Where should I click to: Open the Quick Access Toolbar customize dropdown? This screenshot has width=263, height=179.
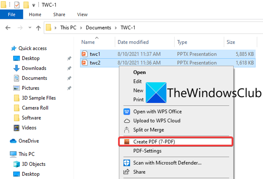33,5
